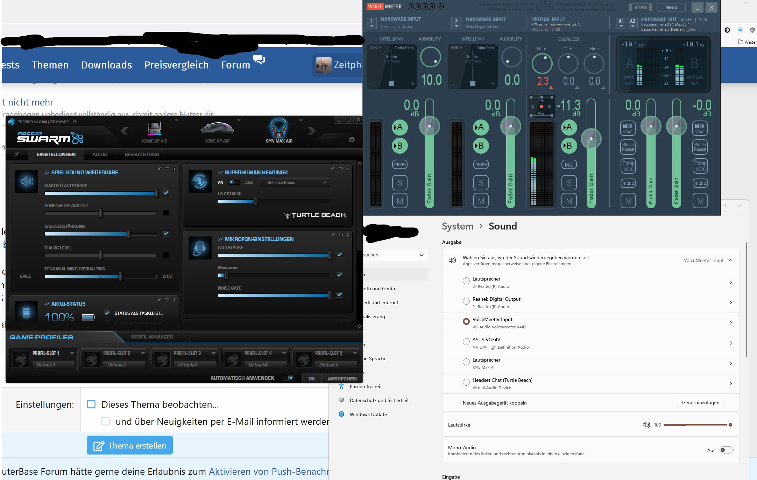
Task: Check Dieses Thema beobachten checkbox
Action: [91, 404]
